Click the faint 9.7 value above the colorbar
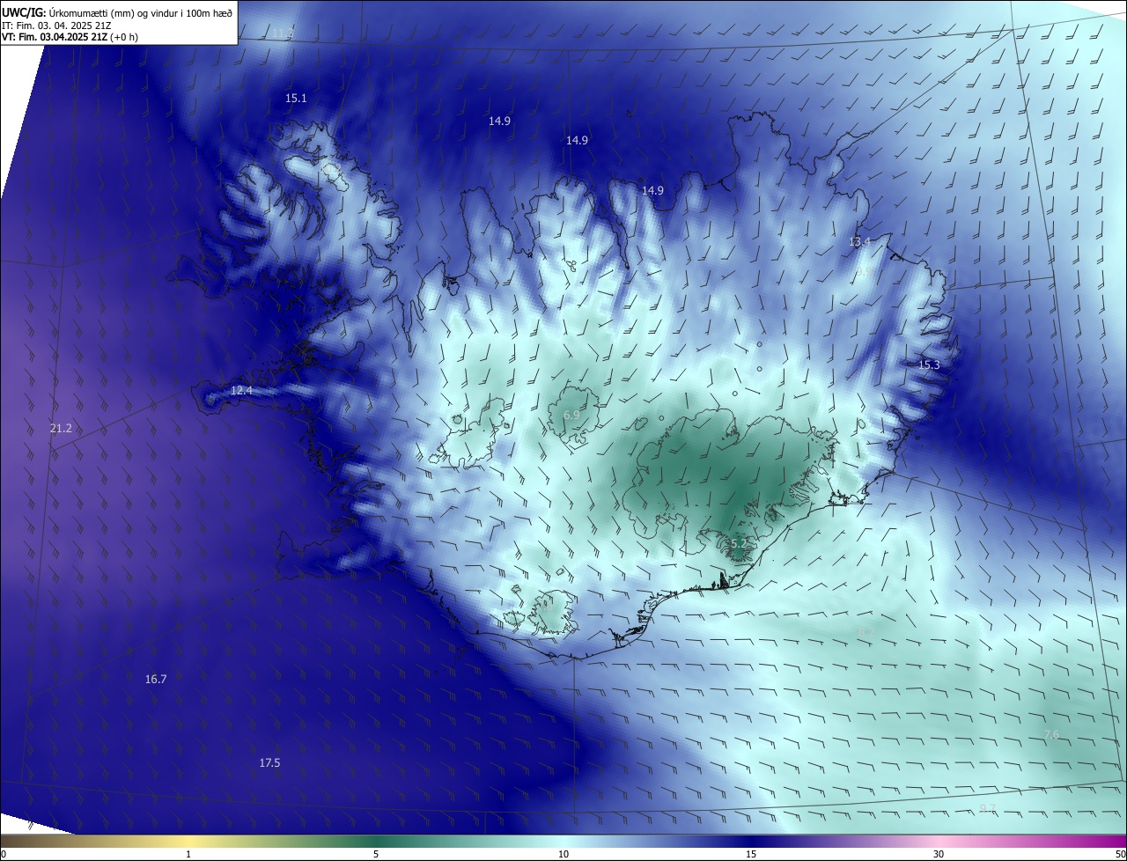This screenshot has width=1127, height=861. (988, 808)
